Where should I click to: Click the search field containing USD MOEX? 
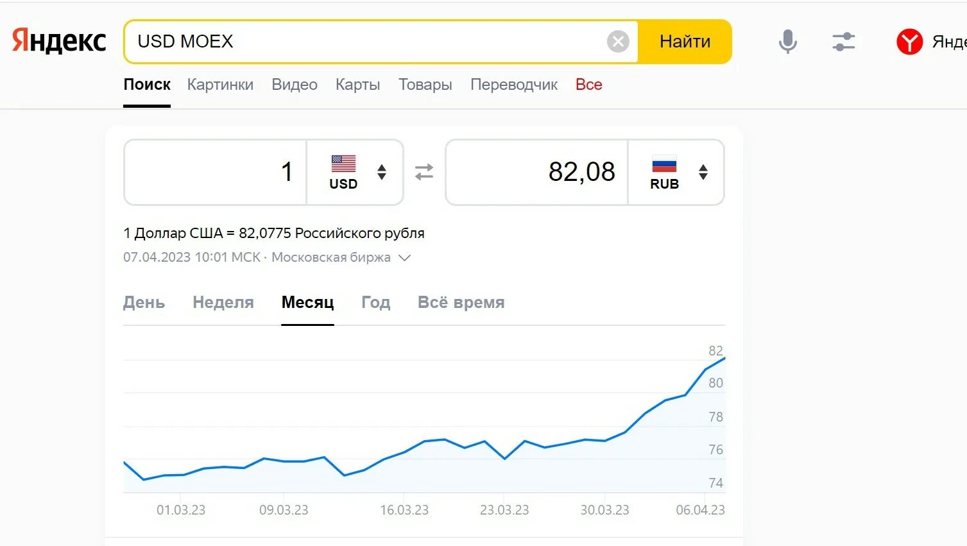point(366,42)
